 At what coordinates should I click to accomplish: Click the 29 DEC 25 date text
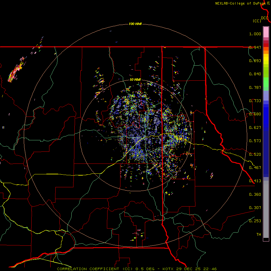[188, 269]
